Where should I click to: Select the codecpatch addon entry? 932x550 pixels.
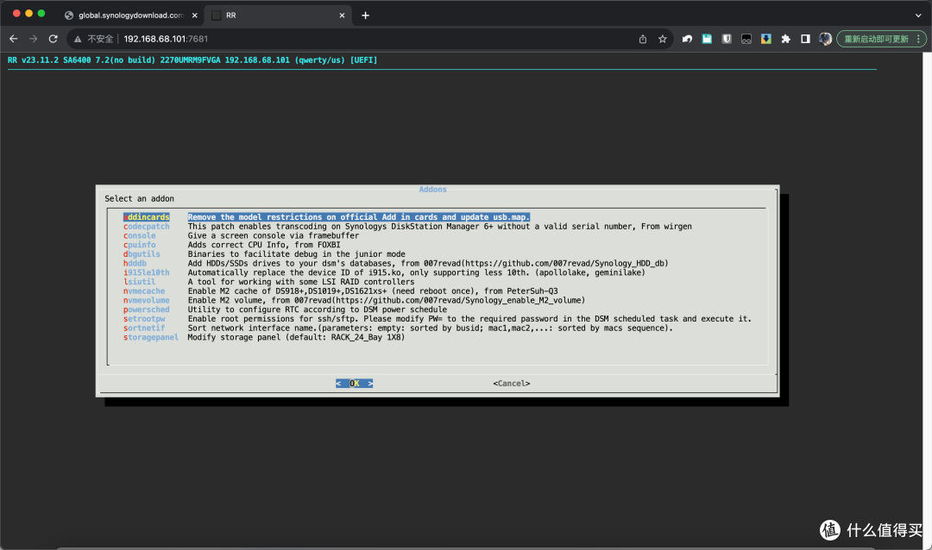[x=146, y=227]
